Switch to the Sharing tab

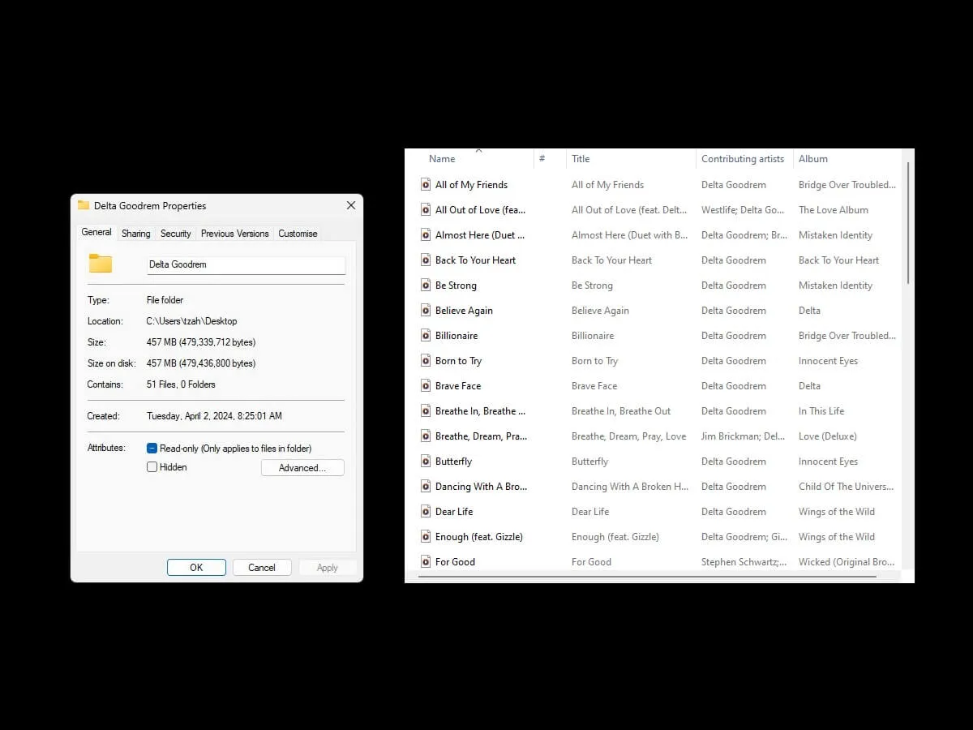135,233
